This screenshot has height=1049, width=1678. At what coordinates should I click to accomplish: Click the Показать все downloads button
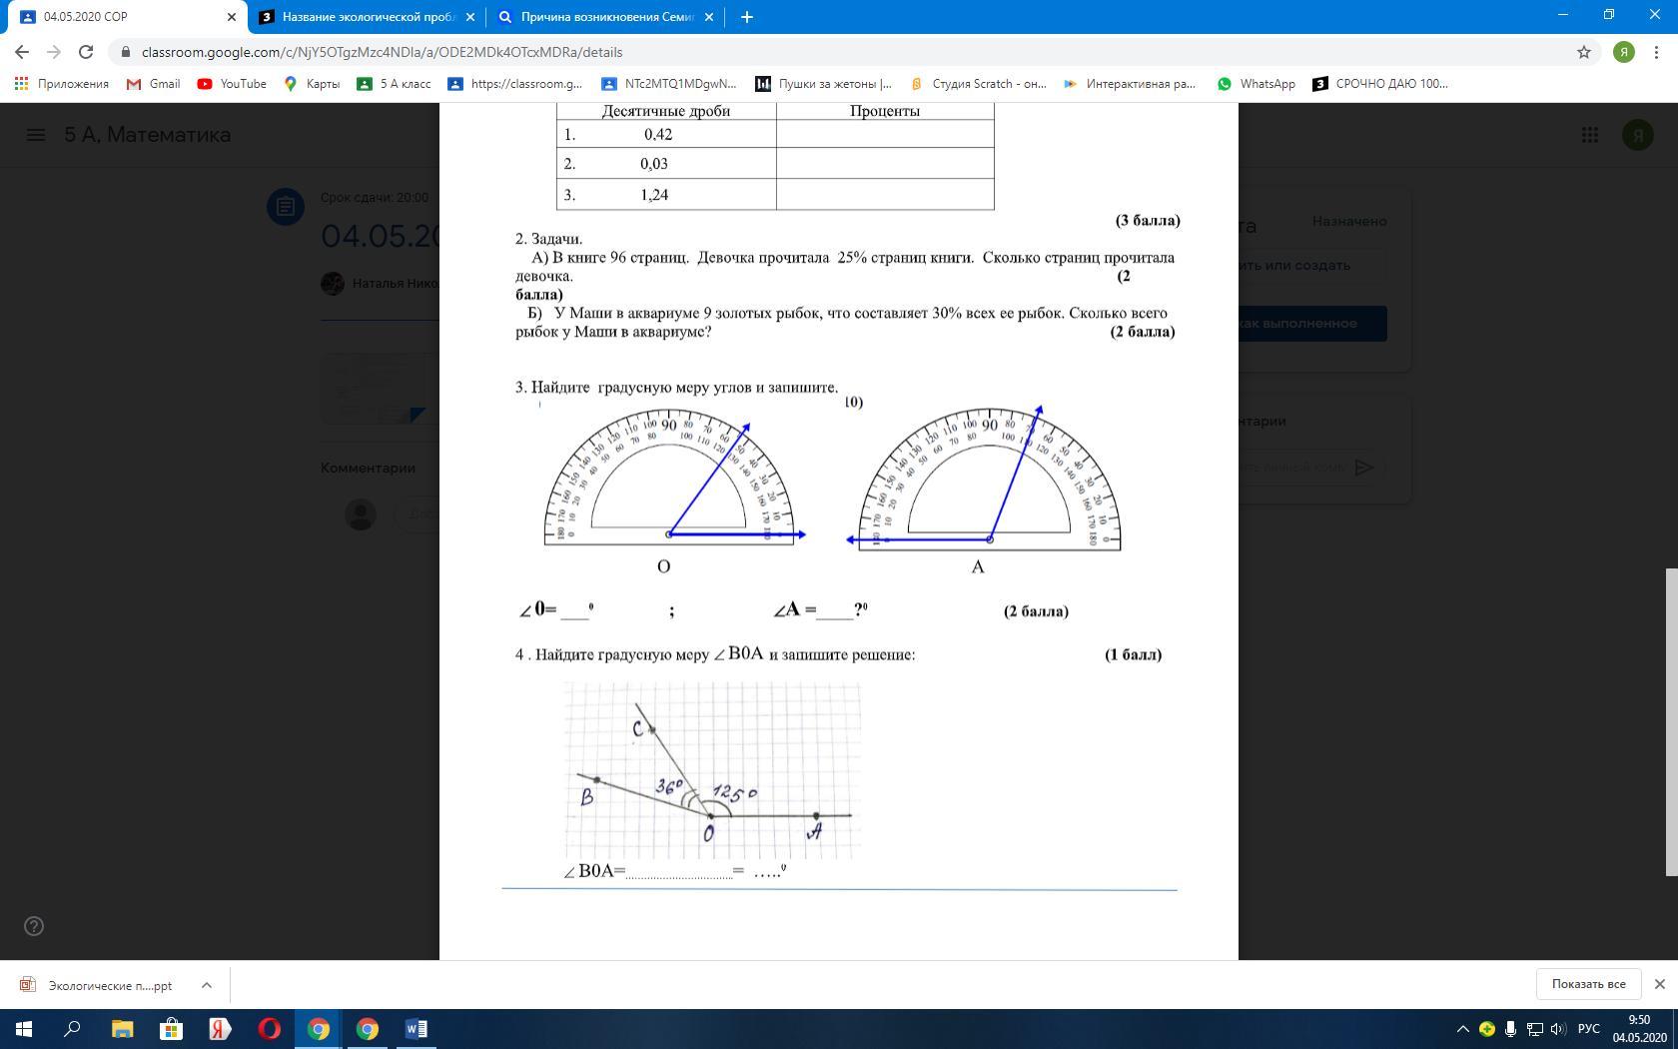[x=1588, y=984]
